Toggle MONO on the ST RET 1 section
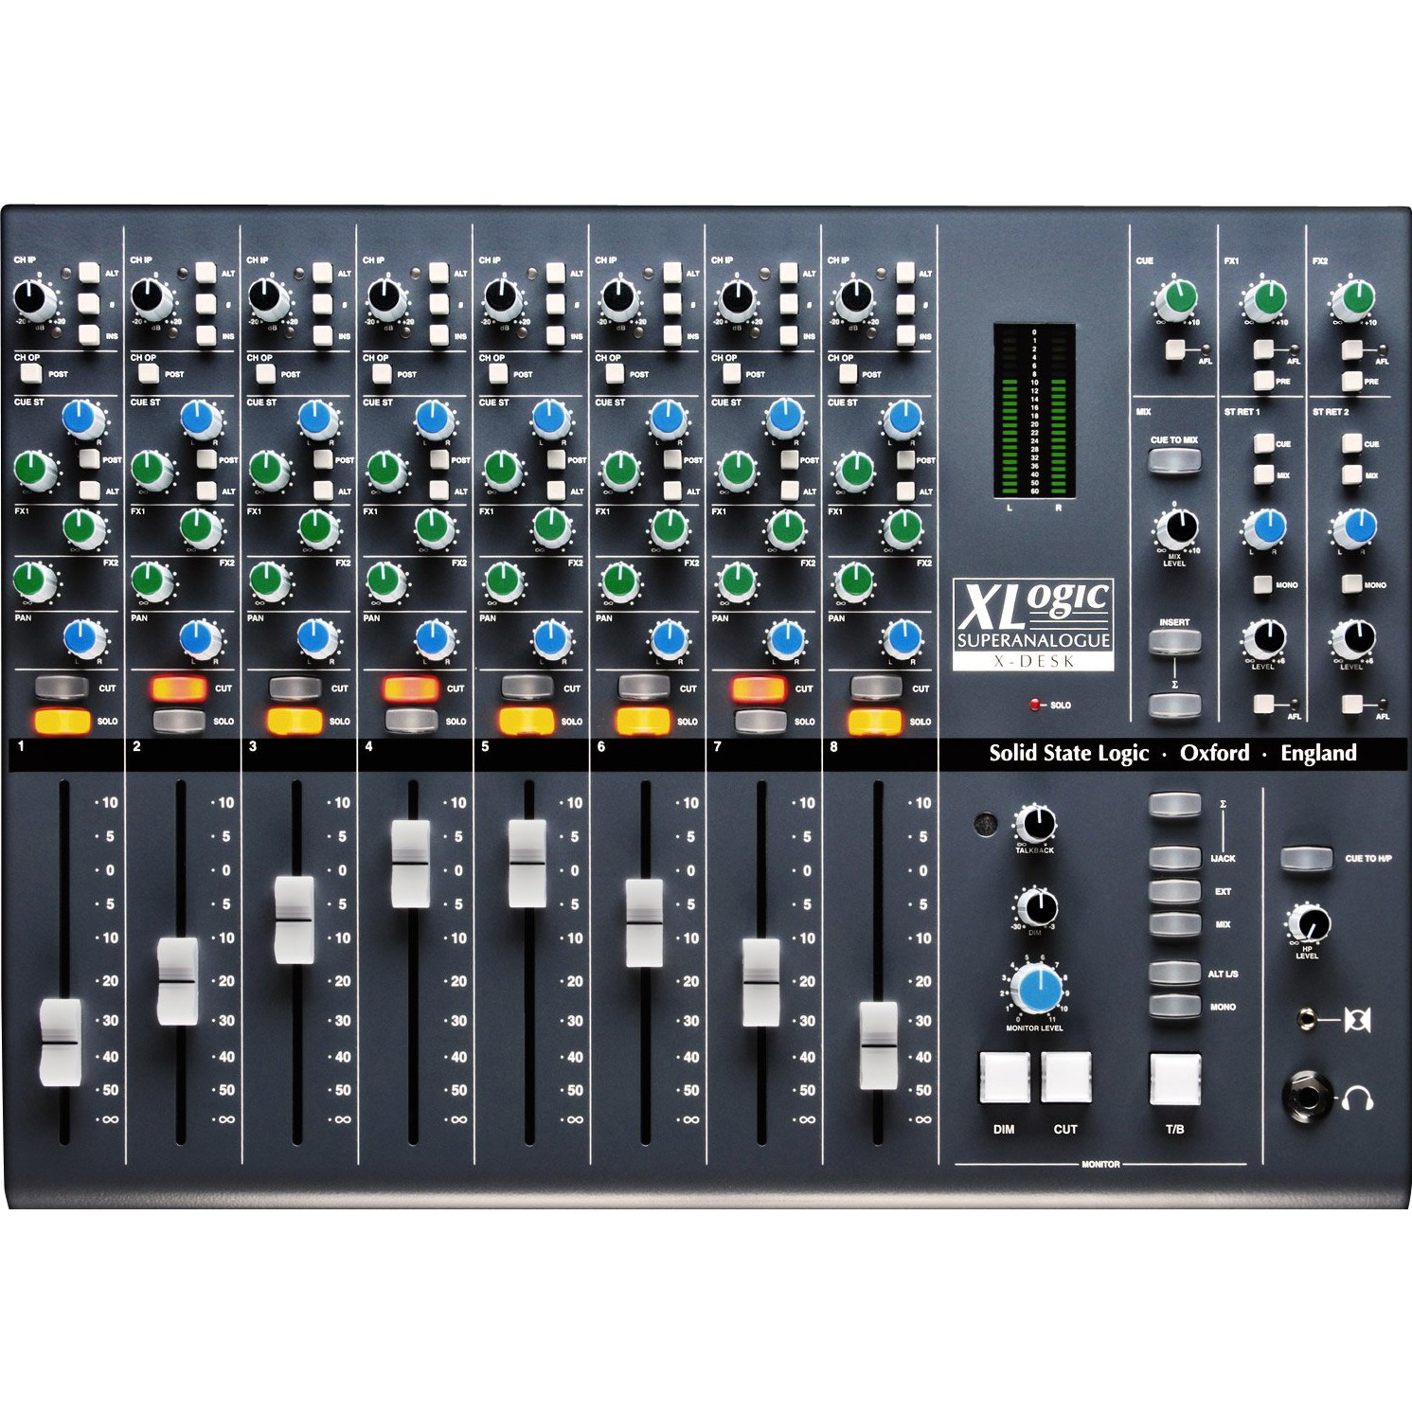 (x=1262, y=584)
